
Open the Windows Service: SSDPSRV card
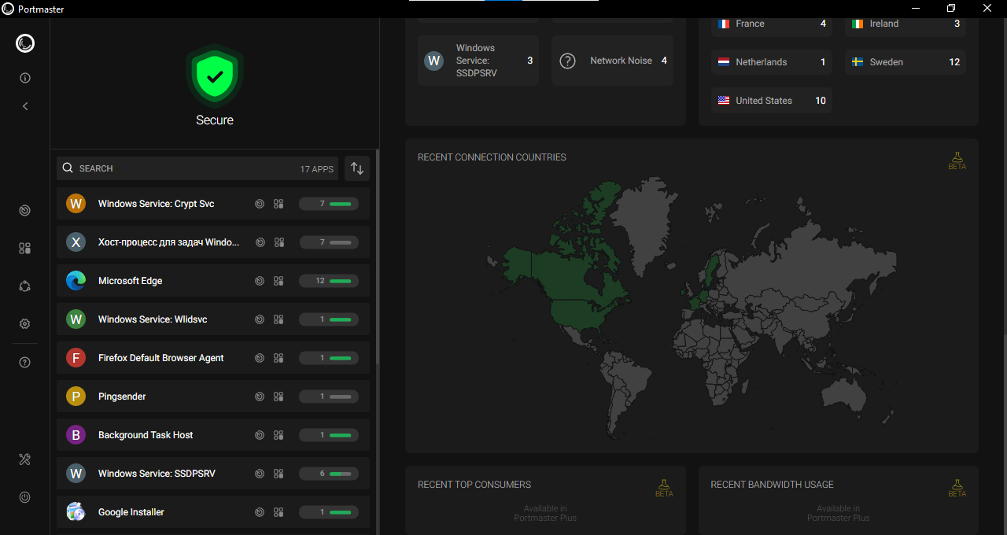click(478, 61)
